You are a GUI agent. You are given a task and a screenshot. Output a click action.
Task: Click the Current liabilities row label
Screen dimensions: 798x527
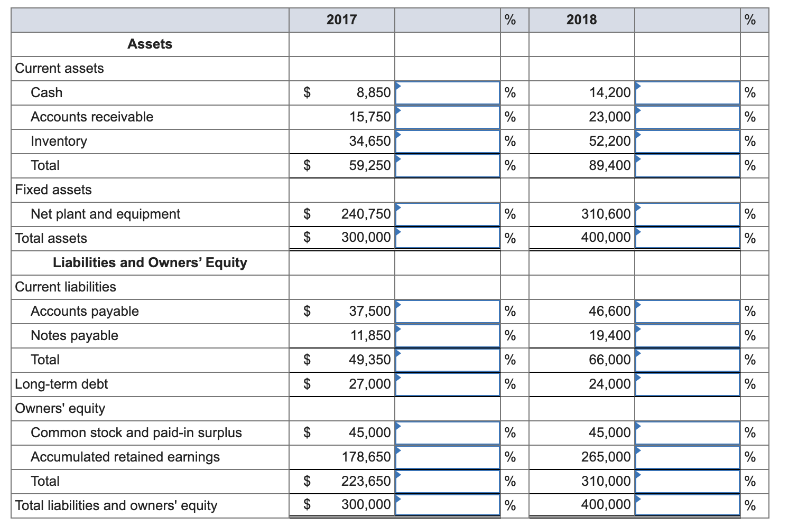pyautogui.click(x=66, y=287)
